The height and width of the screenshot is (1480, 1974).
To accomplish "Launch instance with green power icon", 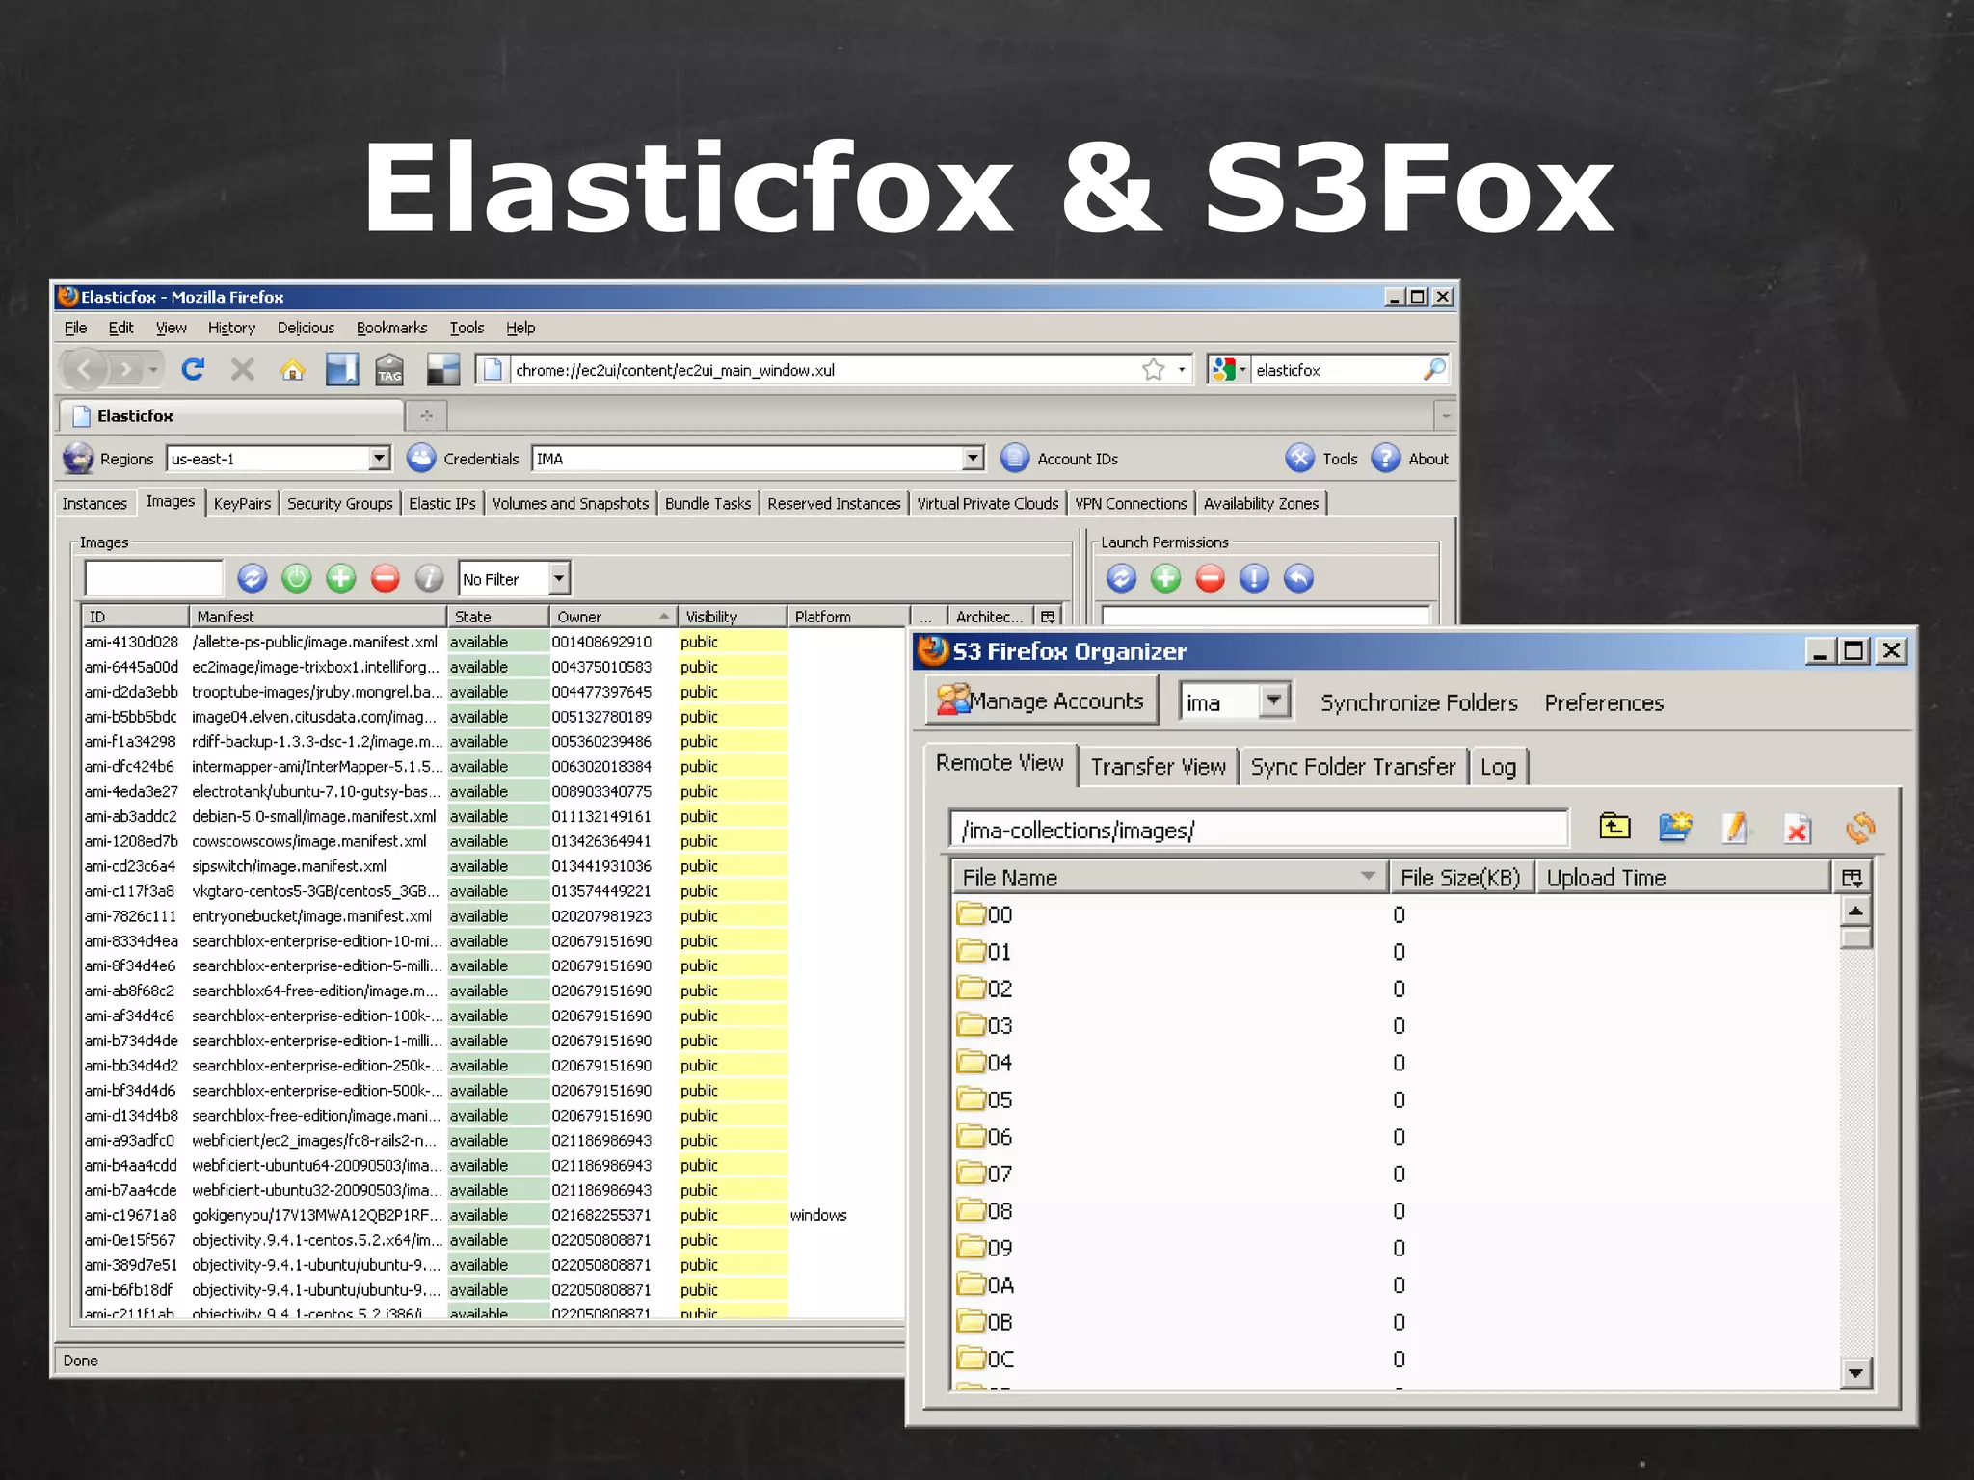I will [297, 578].
